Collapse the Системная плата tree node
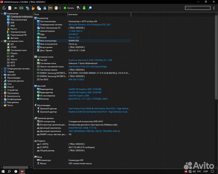 2,41
